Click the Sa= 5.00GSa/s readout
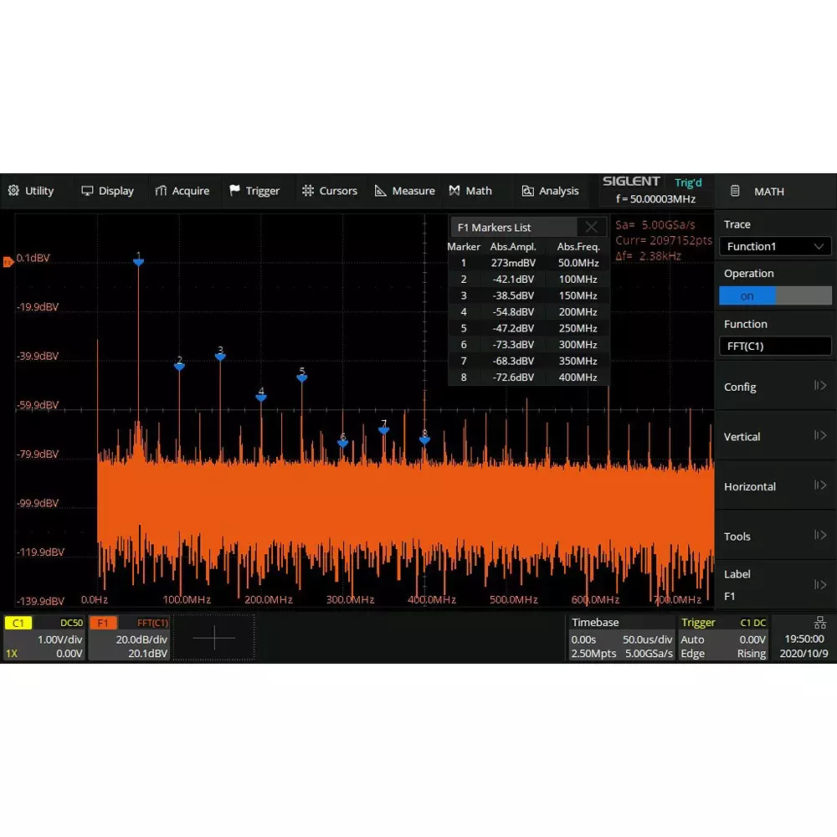 pyautogui.click(x=655, y=224)
